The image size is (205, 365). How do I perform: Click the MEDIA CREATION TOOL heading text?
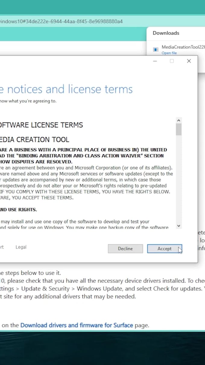coord(35,139)
